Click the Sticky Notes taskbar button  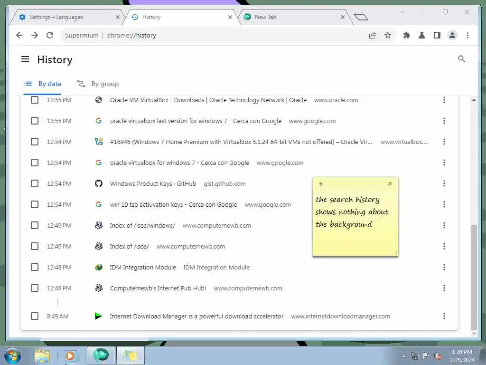pos(131,355)
